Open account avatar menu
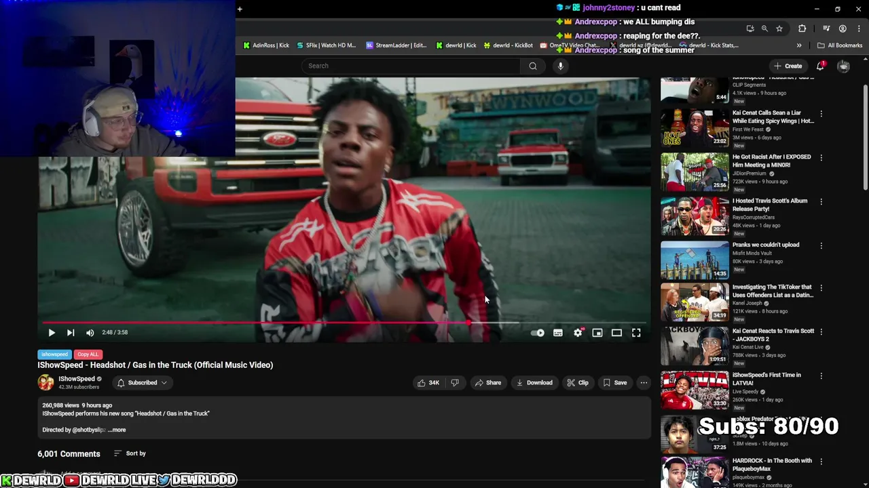 coord(843,66)
